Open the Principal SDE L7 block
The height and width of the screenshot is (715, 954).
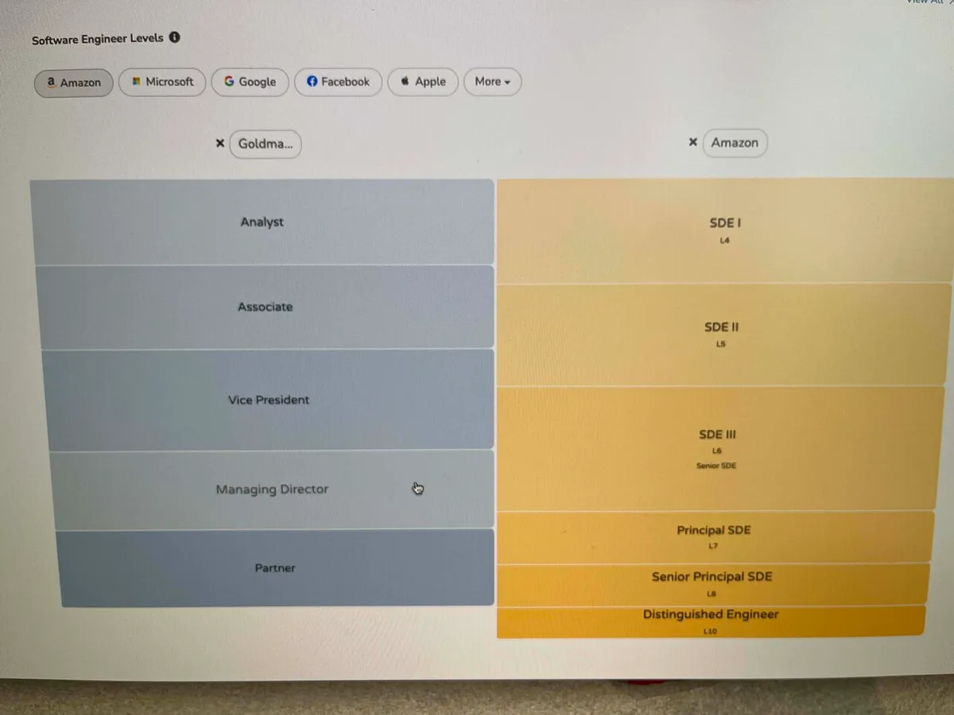coord(713,537)
